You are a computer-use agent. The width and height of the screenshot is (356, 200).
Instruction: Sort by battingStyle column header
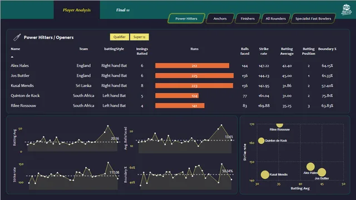(x=114, y=49)
